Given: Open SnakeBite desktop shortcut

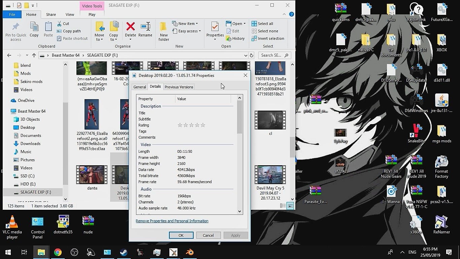Looking at the screenshot, I should point(416,134).
